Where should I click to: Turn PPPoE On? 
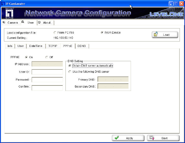(27, 57)
